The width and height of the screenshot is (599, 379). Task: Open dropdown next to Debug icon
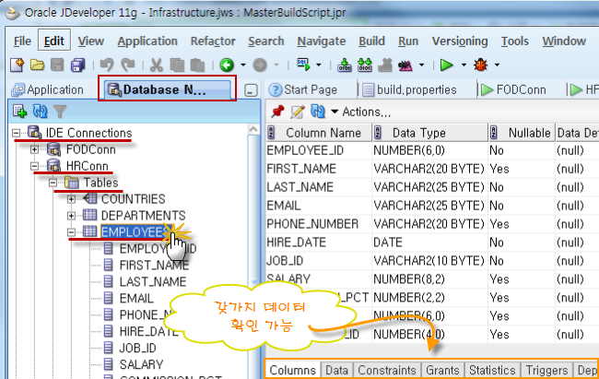point(497,65)
